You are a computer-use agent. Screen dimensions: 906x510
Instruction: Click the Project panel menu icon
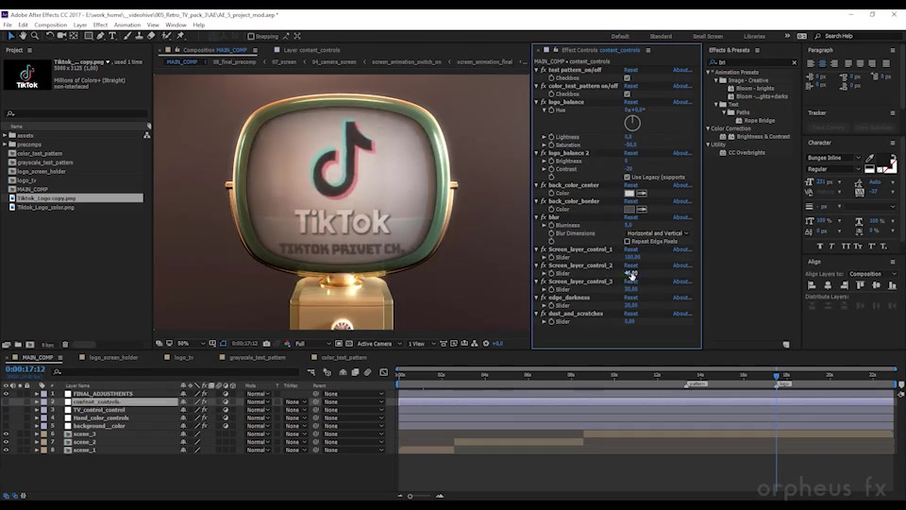click(x=29, y=50)
